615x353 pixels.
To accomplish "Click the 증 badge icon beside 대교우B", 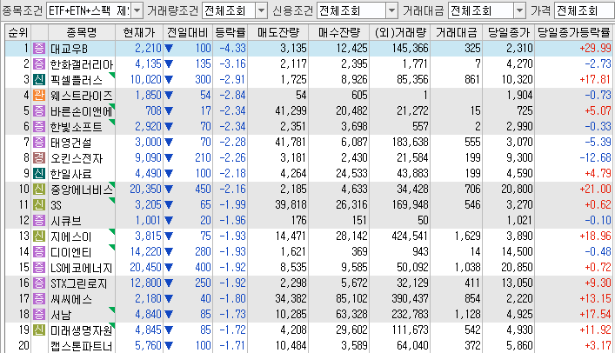I will (x=39, y=48).
